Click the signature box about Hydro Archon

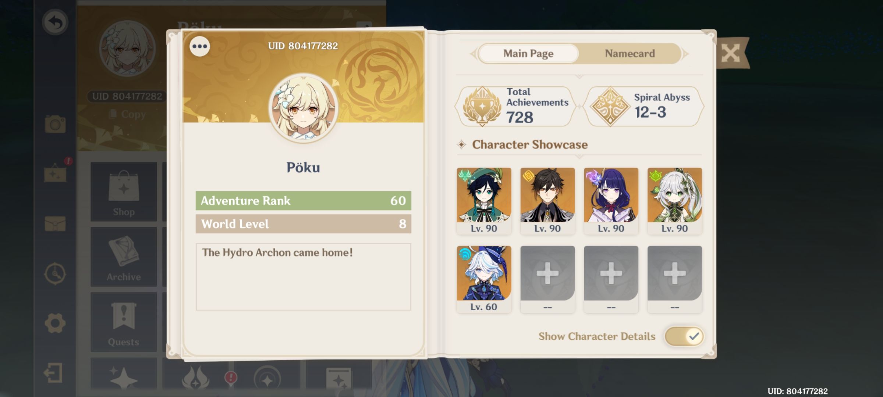(x=303, y=277)
